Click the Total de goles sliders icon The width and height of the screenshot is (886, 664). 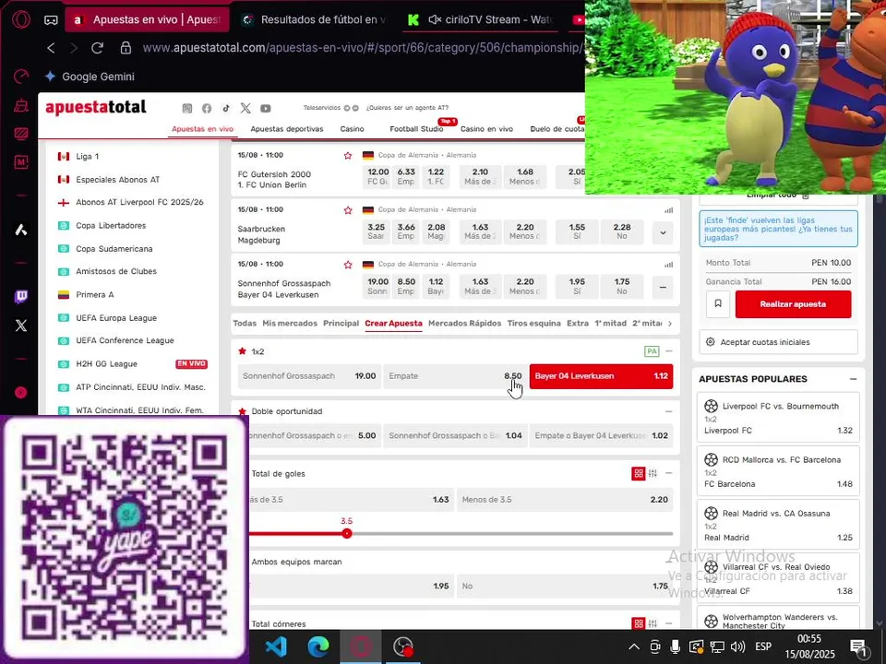653,473
